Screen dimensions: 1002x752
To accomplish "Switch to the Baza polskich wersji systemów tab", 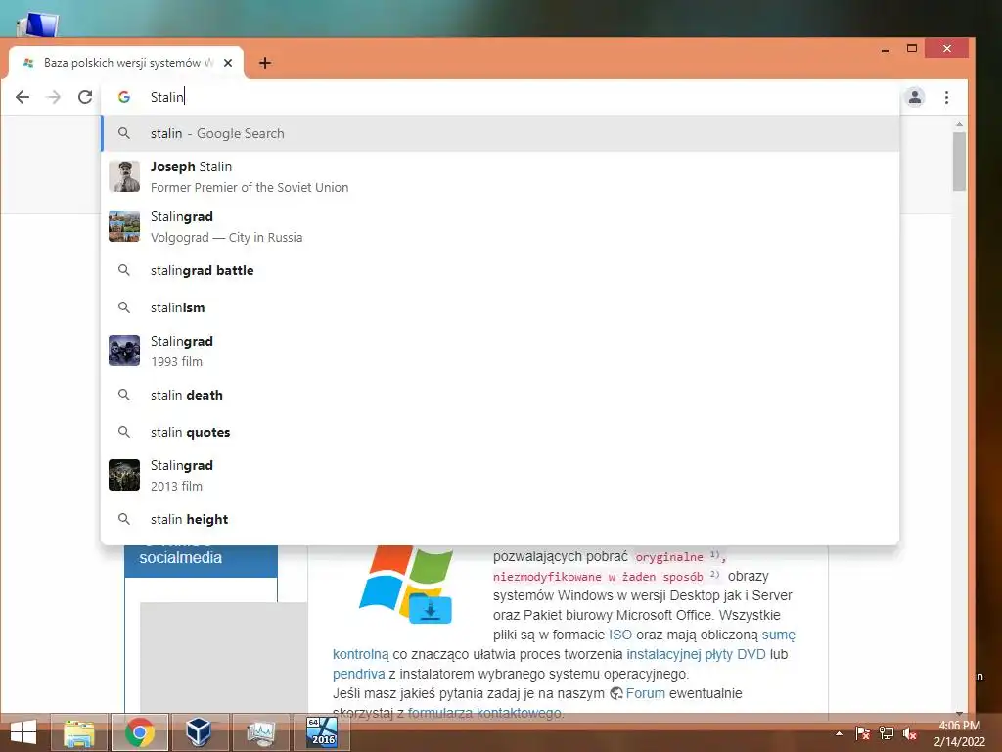I will [x=126, y=63].
